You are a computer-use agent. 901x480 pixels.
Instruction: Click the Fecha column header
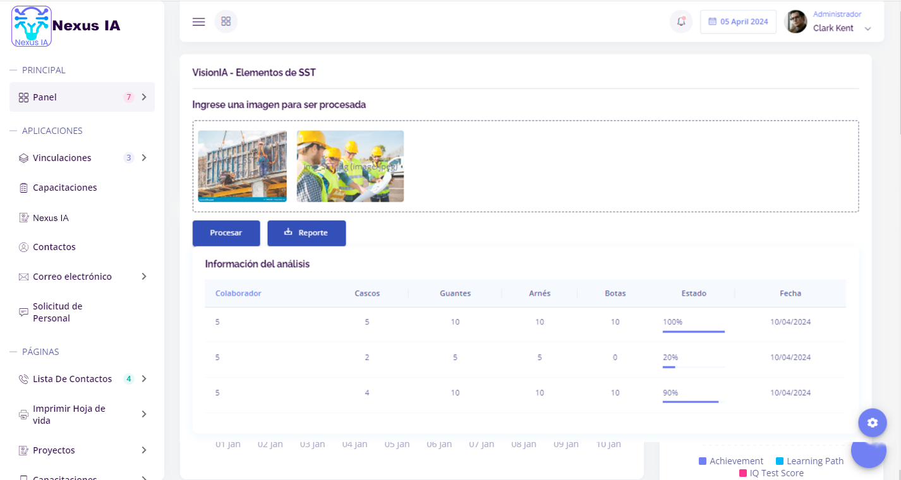pos(790,293)
